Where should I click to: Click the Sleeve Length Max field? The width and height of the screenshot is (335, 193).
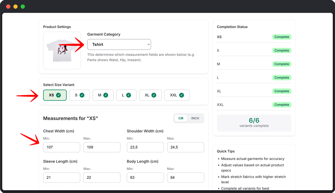pos(102,178)
